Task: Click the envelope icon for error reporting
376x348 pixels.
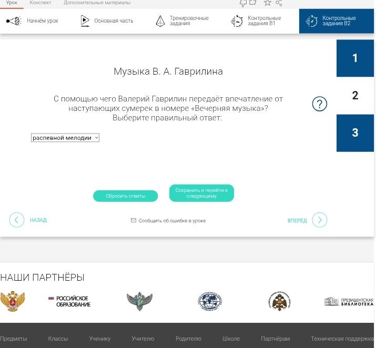Action: coord(134,220)
